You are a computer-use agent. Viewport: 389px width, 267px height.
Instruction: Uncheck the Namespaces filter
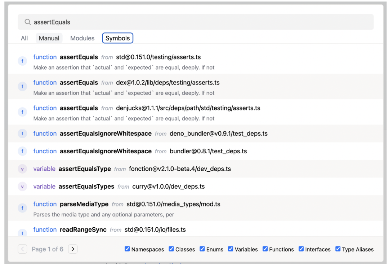(x=128, y=249)
